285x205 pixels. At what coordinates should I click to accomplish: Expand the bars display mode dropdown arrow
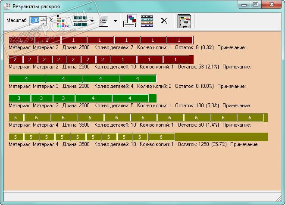tap(92, 21)
